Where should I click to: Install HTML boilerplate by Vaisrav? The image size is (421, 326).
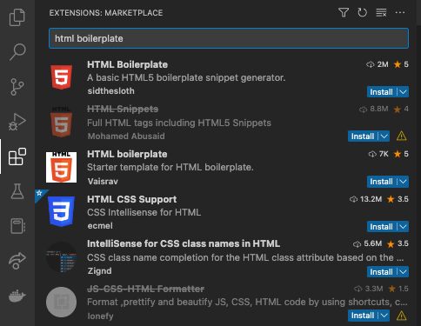(x=381, y=182)
